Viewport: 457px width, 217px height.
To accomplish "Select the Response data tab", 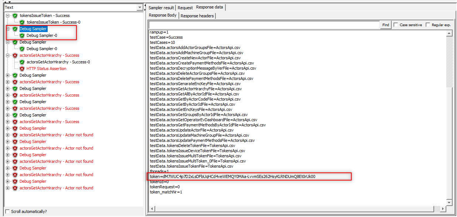I will pyautogui.click(x=209, y=7).
